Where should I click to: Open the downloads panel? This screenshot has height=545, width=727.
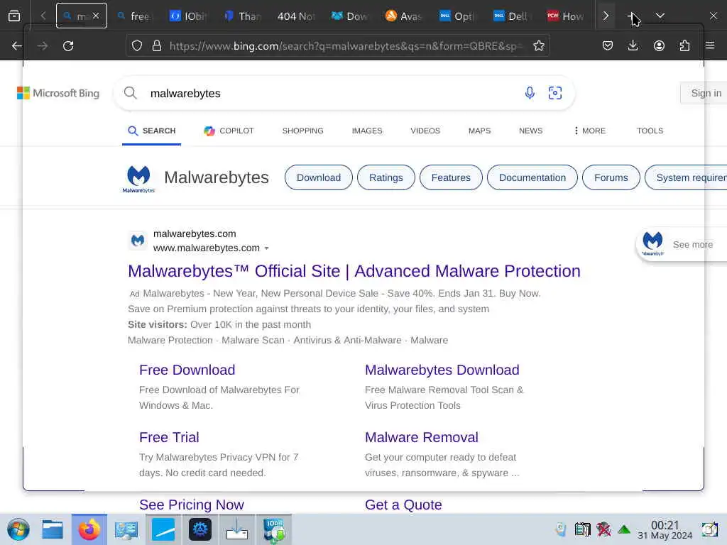[633, 46]
